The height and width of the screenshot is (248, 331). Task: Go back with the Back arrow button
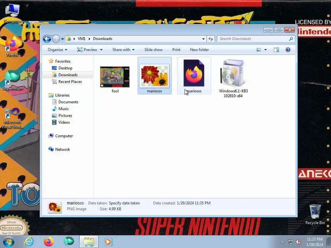click(47, 39)
